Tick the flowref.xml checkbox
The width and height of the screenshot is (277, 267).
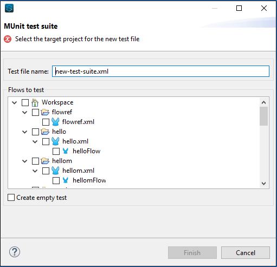pos(46,122)
